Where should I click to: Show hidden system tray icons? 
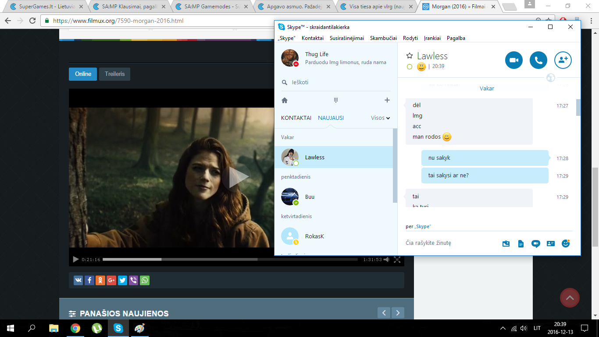coord(503,328)
